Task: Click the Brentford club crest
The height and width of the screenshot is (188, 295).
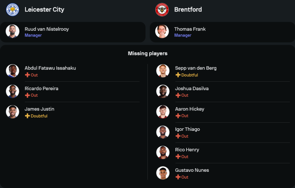Action: (x=162, y=9)
